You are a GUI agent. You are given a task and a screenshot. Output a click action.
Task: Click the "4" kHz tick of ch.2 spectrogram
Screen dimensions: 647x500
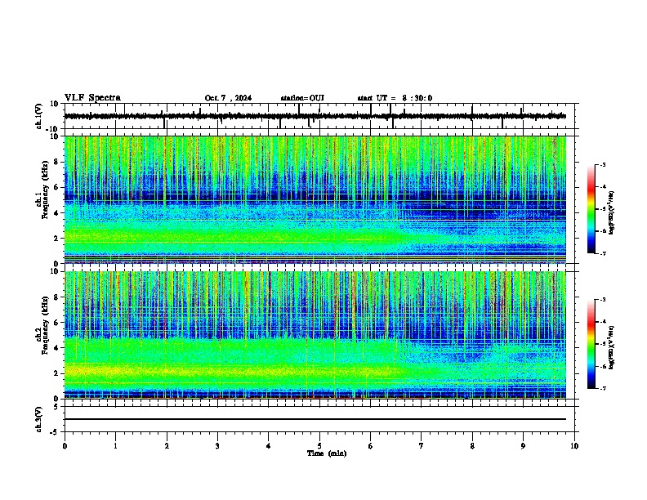[x=57, y=348]
